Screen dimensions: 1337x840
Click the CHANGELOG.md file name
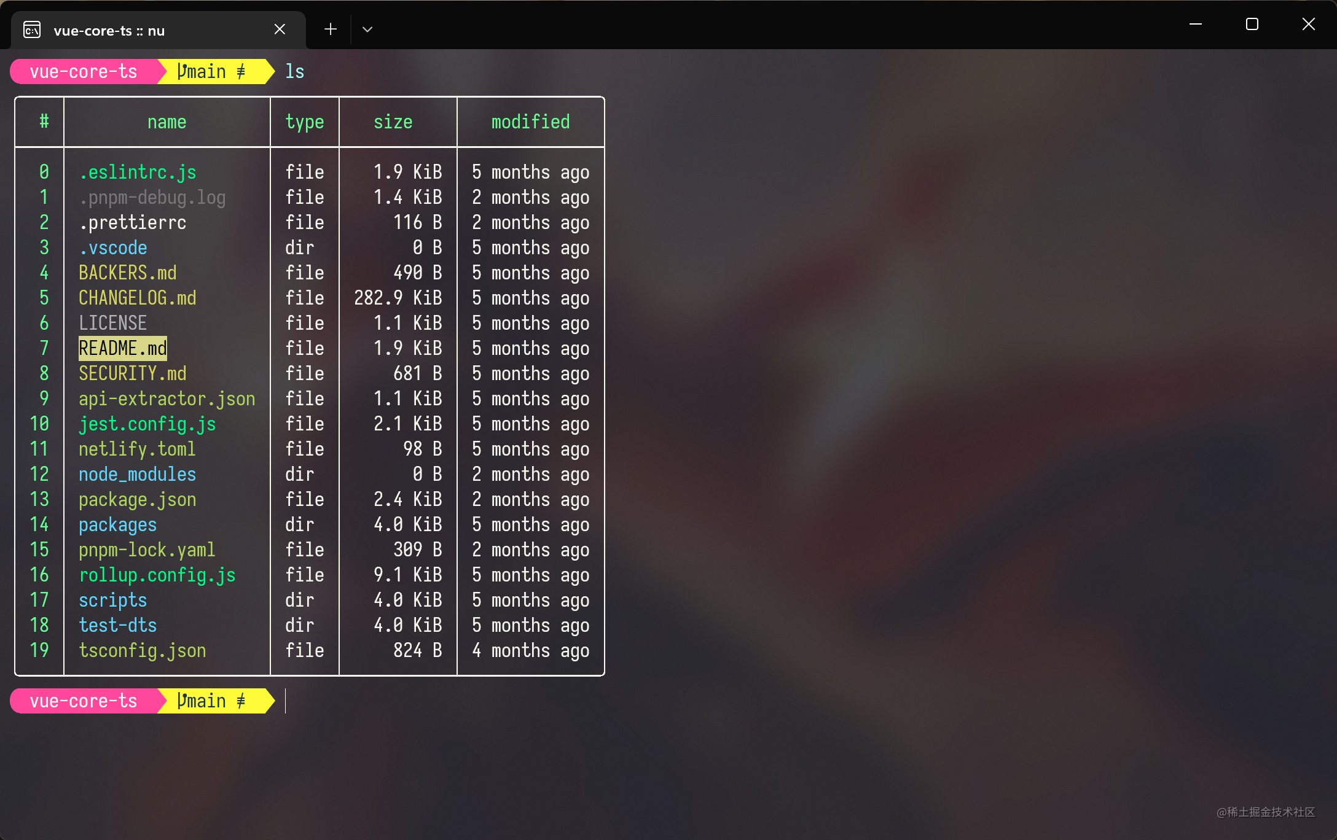(138, 298)
